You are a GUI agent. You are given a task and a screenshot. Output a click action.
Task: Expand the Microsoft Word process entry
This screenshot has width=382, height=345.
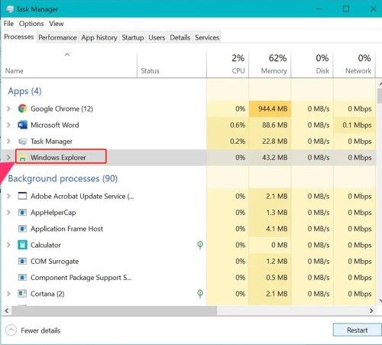[x=8, y=125]
